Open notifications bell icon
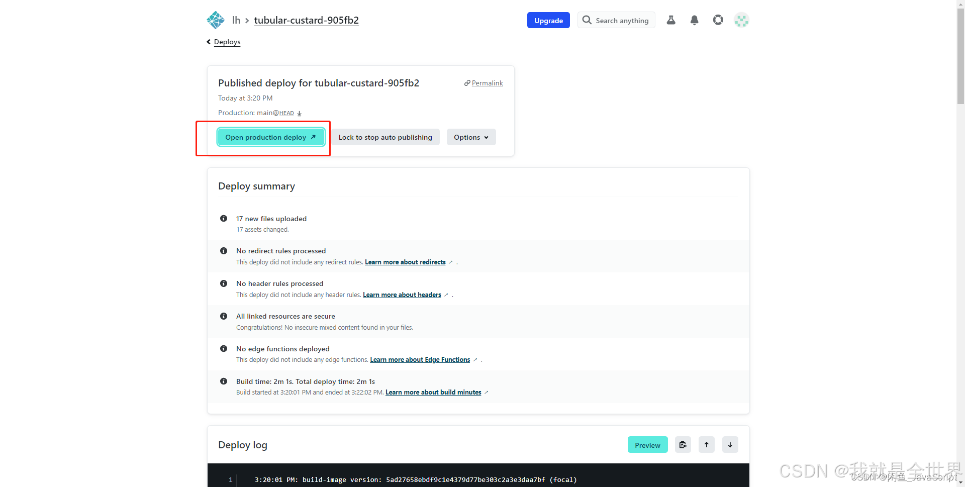The image size is (965, 487). tap(694, 20)
